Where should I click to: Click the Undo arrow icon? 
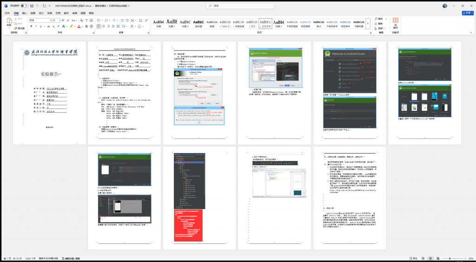coord(37,6)
